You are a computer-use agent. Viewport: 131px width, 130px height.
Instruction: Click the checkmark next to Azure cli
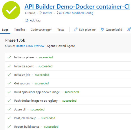(x=9, y=109)
